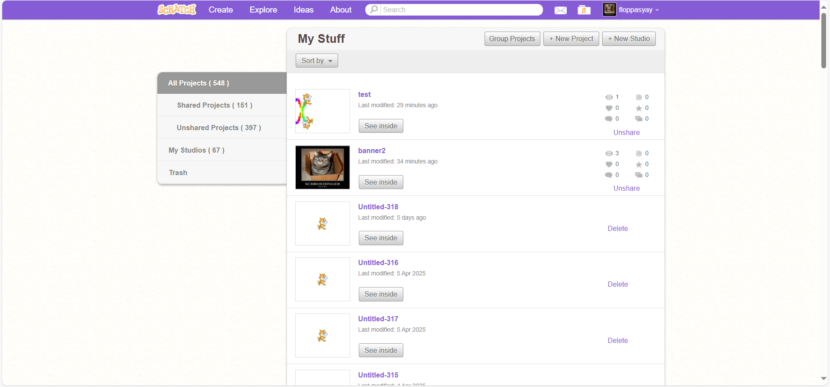
Task: Click the search magnifier icon
Action: (x=374, y=10)
